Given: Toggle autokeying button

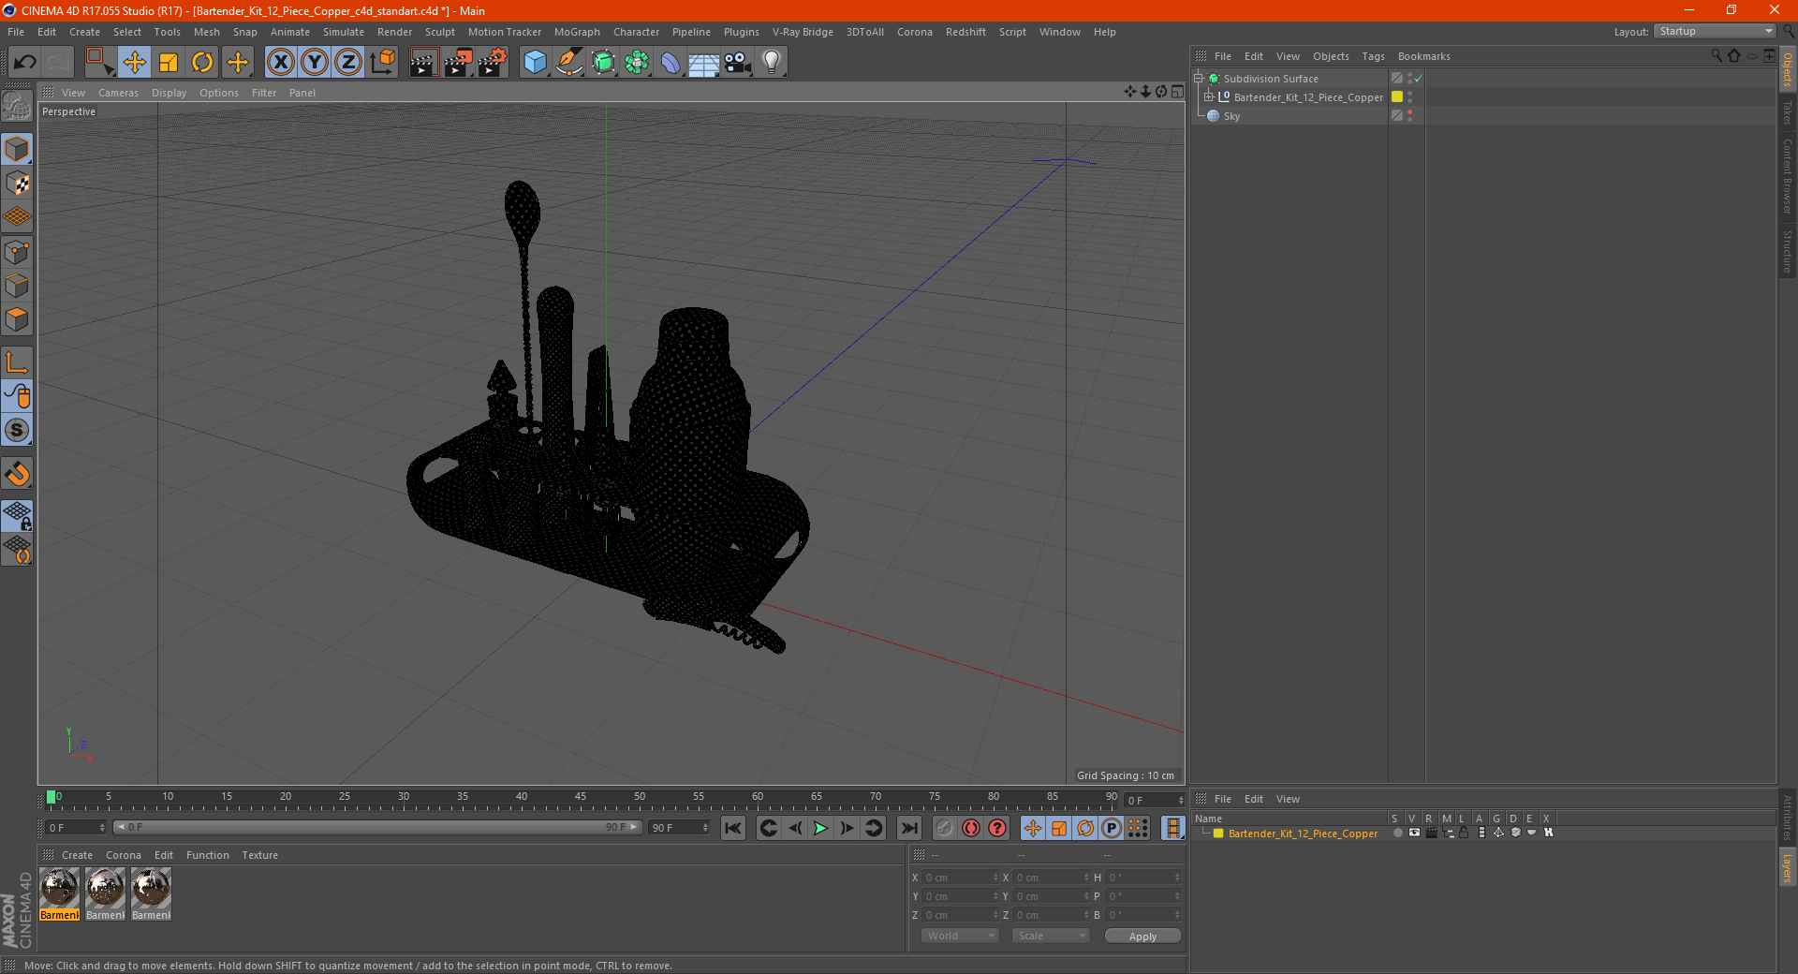Looking at the screenshot, I should pos(971,828).
